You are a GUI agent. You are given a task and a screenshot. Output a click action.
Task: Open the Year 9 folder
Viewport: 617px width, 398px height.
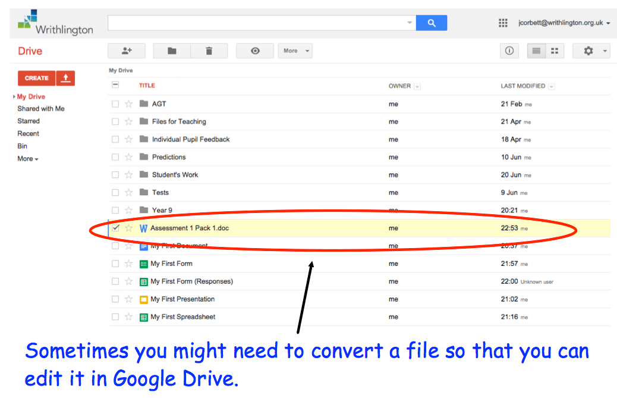pyautogui.click(x=162, y=210)
